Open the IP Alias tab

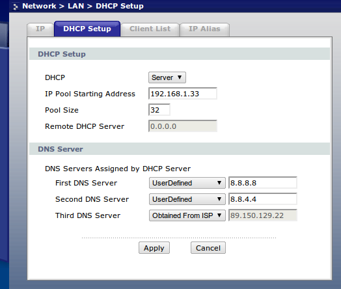(x=204, y=29)
